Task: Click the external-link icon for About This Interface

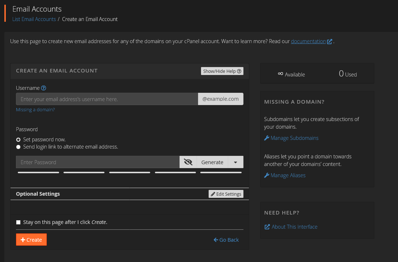Action: tap(267, 227)
